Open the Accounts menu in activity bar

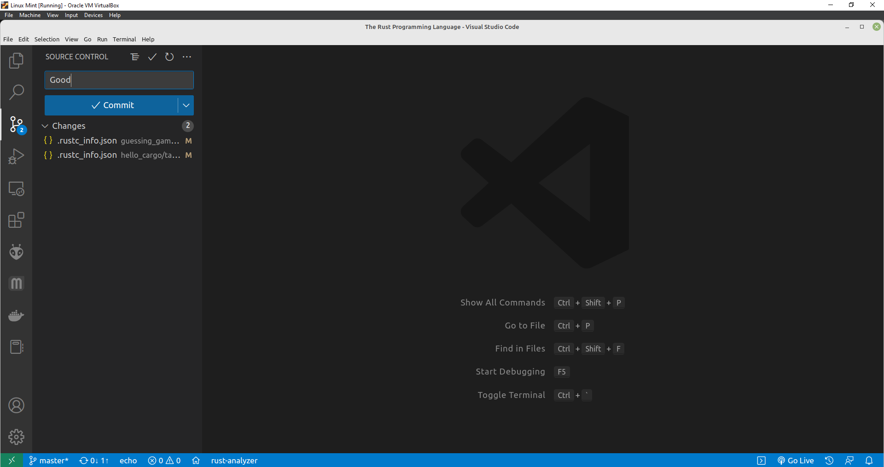pos(16,405)
